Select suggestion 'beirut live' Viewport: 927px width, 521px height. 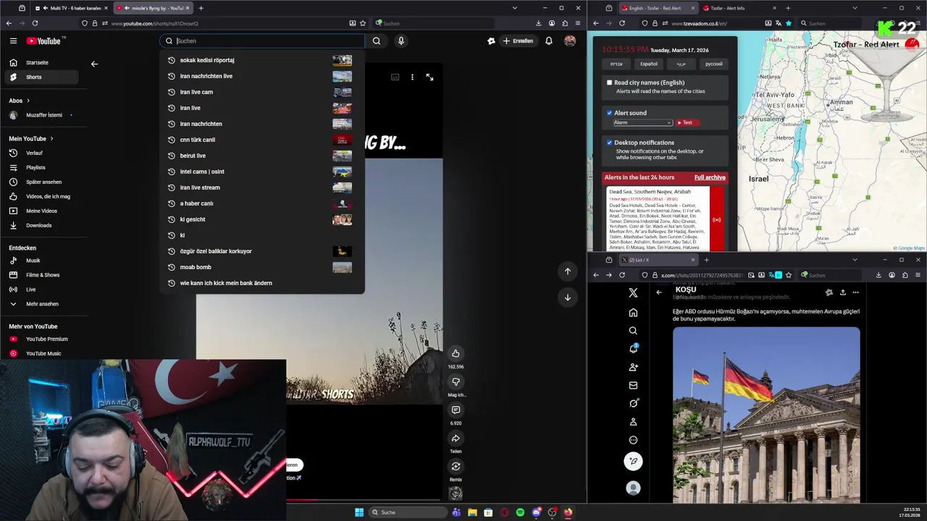click(x=261, y=156)
